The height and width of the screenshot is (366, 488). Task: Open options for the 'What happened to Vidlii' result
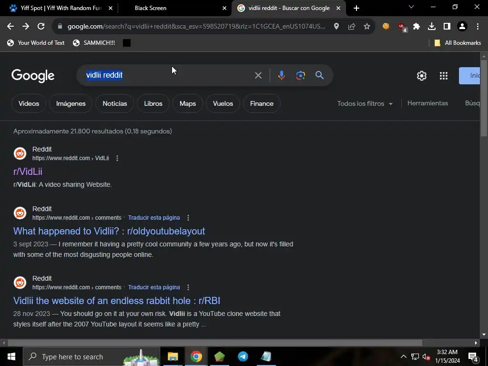[188, 217]
